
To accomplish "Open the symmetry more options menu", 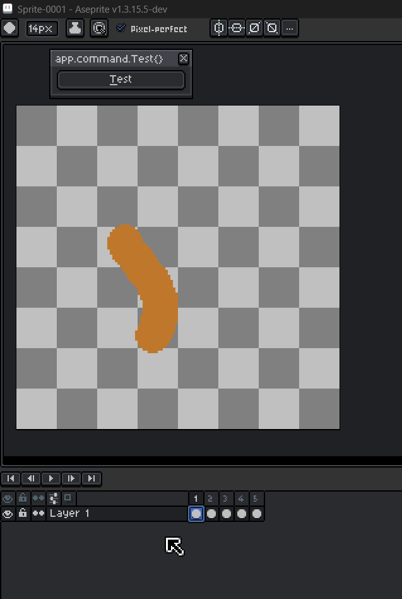I will (x=290, y=28).
